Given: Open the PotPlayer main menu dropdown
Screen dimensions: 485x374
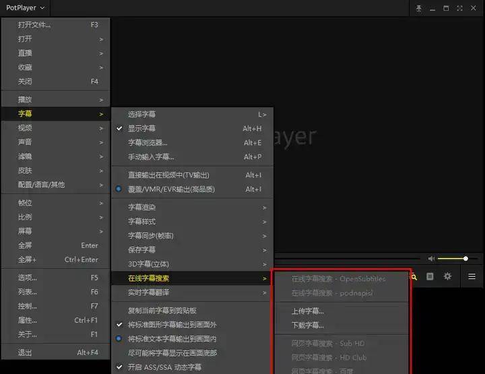Looking at the screenshot, I should click(26, 8).
